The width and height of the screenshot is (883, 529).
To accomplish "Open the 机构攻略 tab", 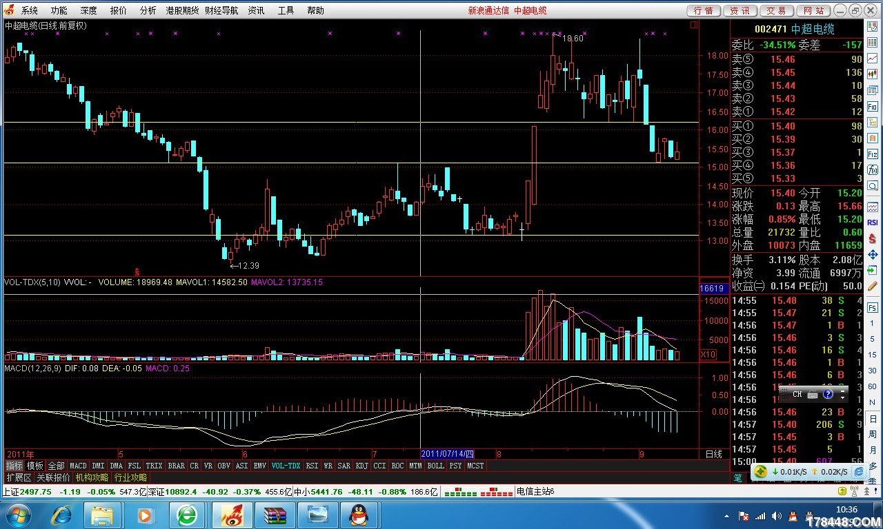I will tap(92, 477).
